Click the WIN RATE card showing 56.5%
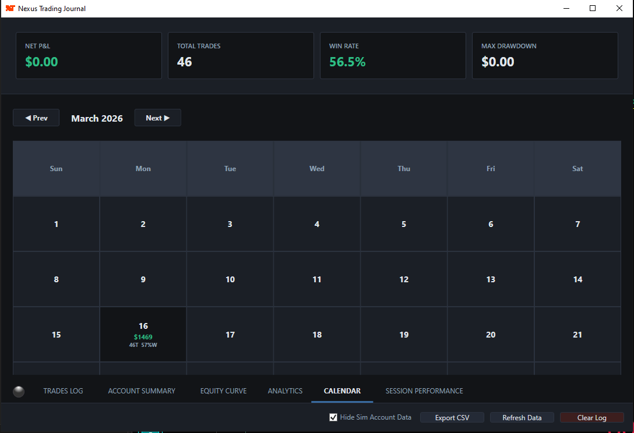The height and width of the screenshot is (433, 634). pos(393,55)
